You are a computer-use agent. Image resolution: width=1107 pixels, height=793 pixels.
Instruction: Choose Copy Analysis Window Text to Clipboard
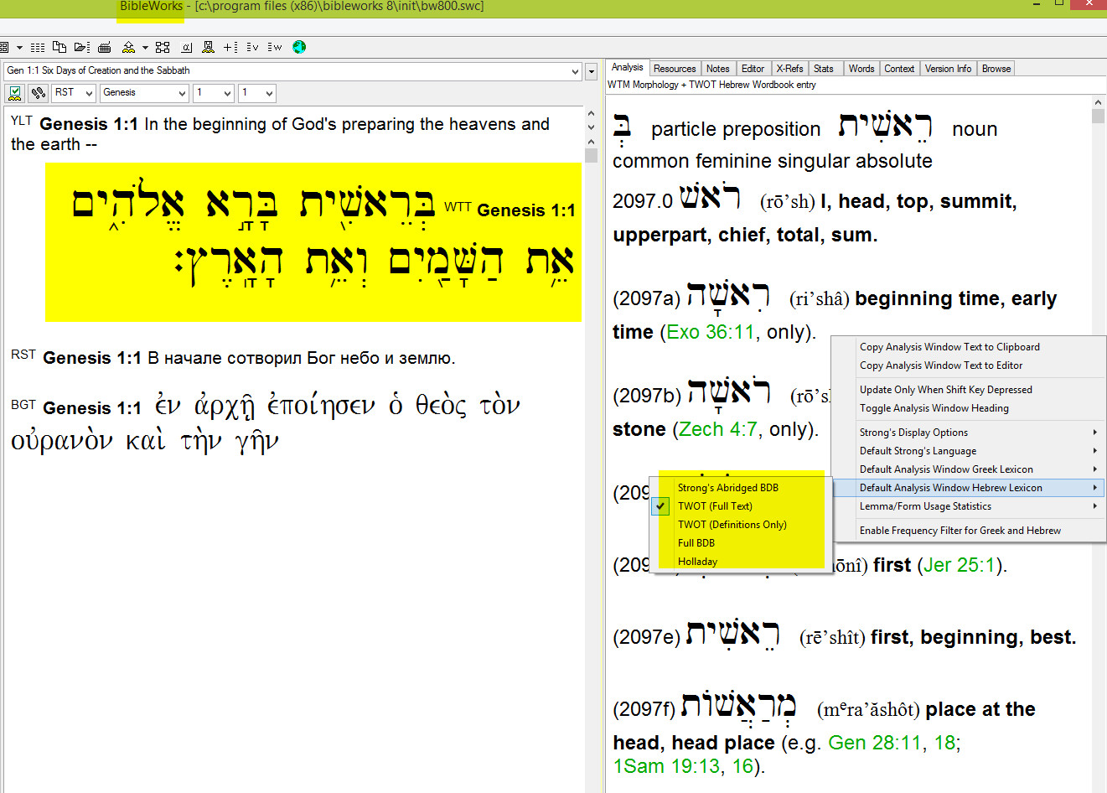point(968,347)
